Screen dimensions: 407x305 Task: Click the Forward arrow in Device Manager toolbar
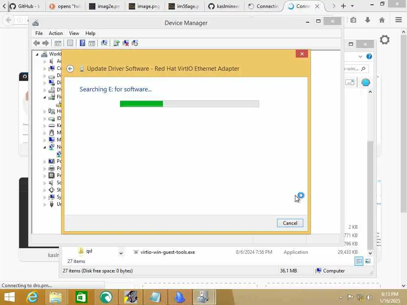[x=45, y=43]
